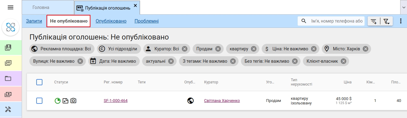Viewport: 407px width, 118px height.
Task: Click the app logo in sidebar
Action: (11, 27)
